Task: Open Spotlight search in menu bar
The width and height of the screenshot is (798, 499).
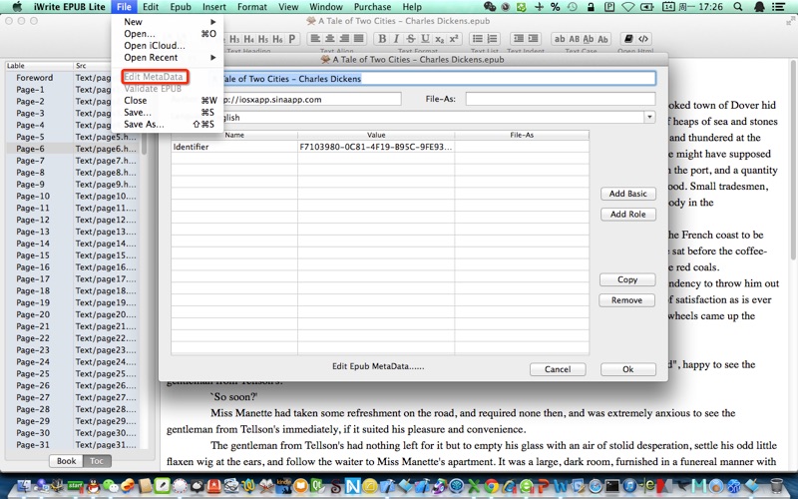Action: click(738, 7)
